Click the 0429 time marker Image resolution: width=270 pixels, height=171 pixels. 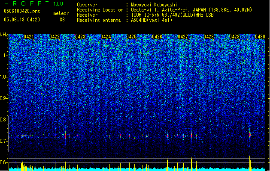(234, 37)
